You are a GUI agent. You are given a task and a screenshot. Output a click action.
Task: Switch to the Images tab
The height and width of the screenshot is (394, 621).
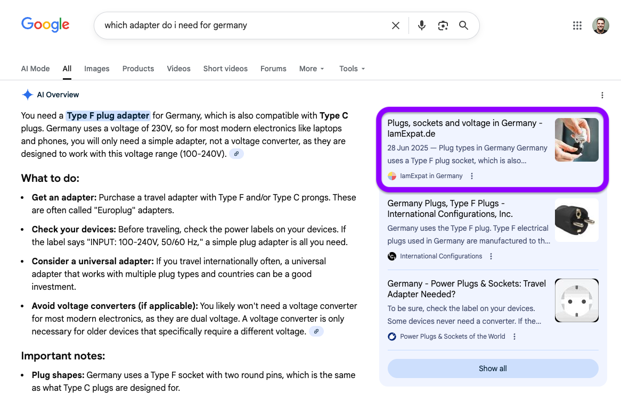click(96, 69)
